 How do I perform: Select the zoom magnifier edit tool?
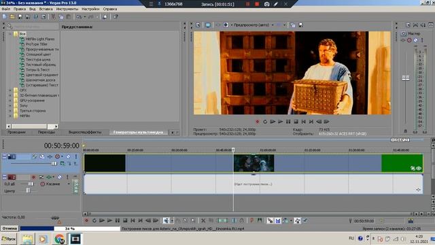[x=193, y=220]
